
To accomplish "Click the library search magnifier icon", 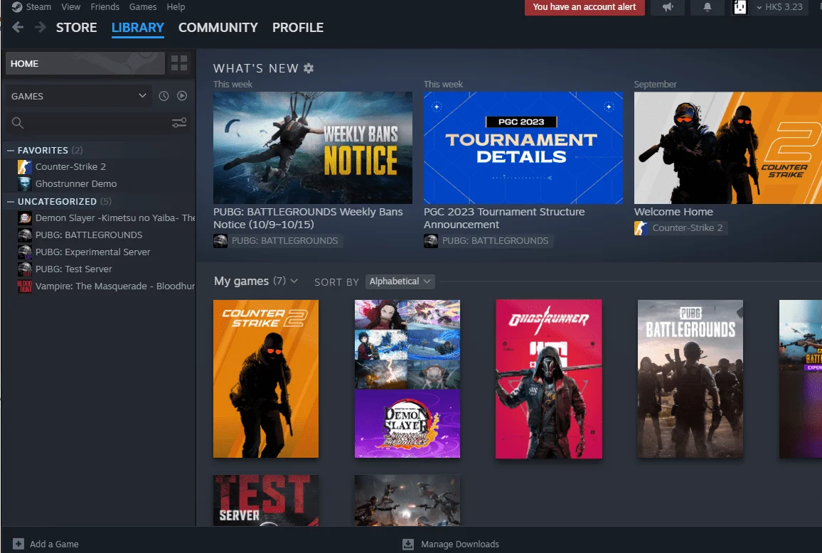I will [18, 123].
